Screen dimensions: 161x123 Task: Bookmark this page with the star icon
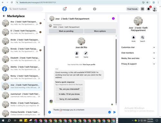tap(147, 2)
